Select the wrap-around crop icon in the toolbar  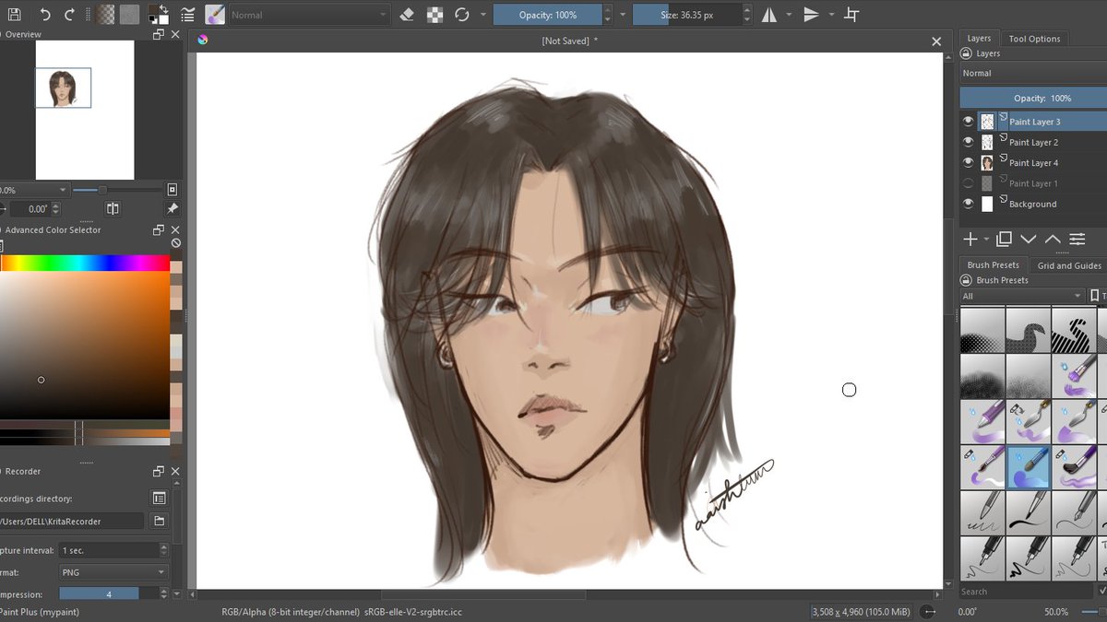[851, 15]
